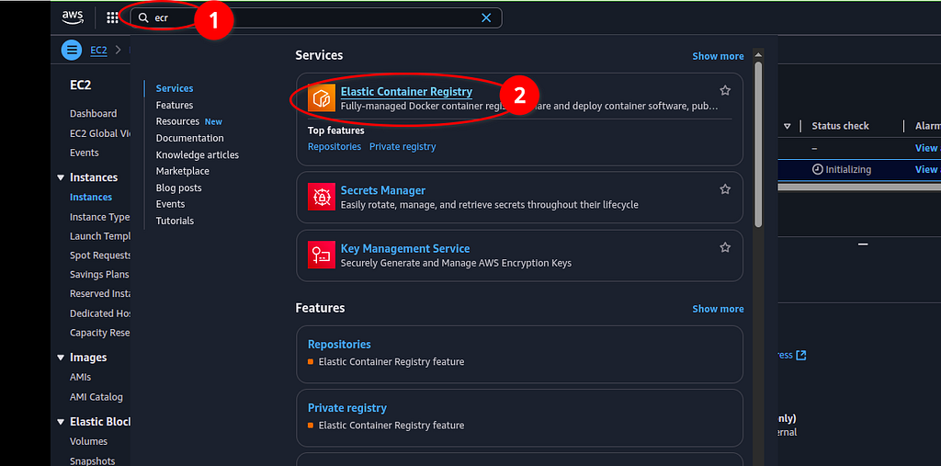Screen dimensions: 941x466
Task: Select the Services search category
Action: pos(175,88)
